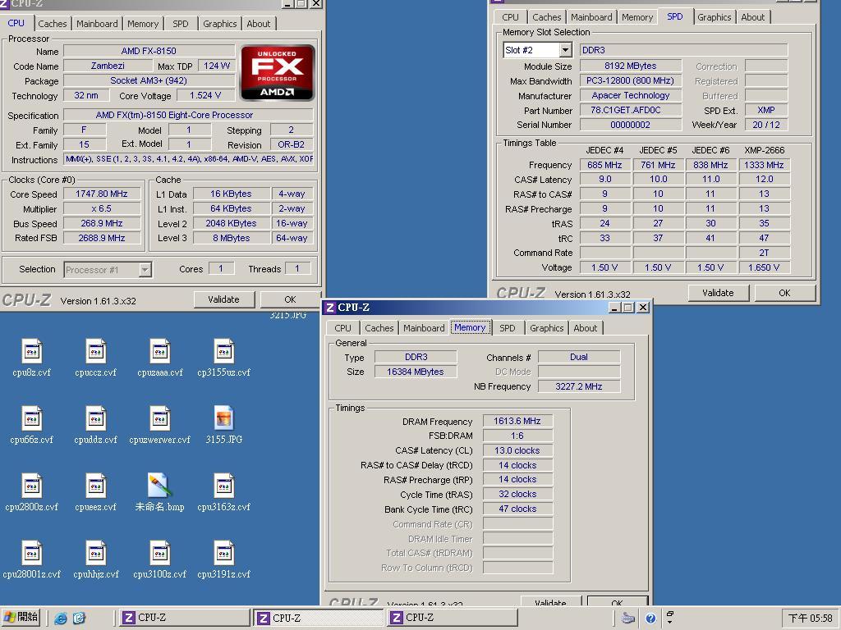Open Caches tab in CPU window
Viewport: 841px width, 630px height.
53,24
